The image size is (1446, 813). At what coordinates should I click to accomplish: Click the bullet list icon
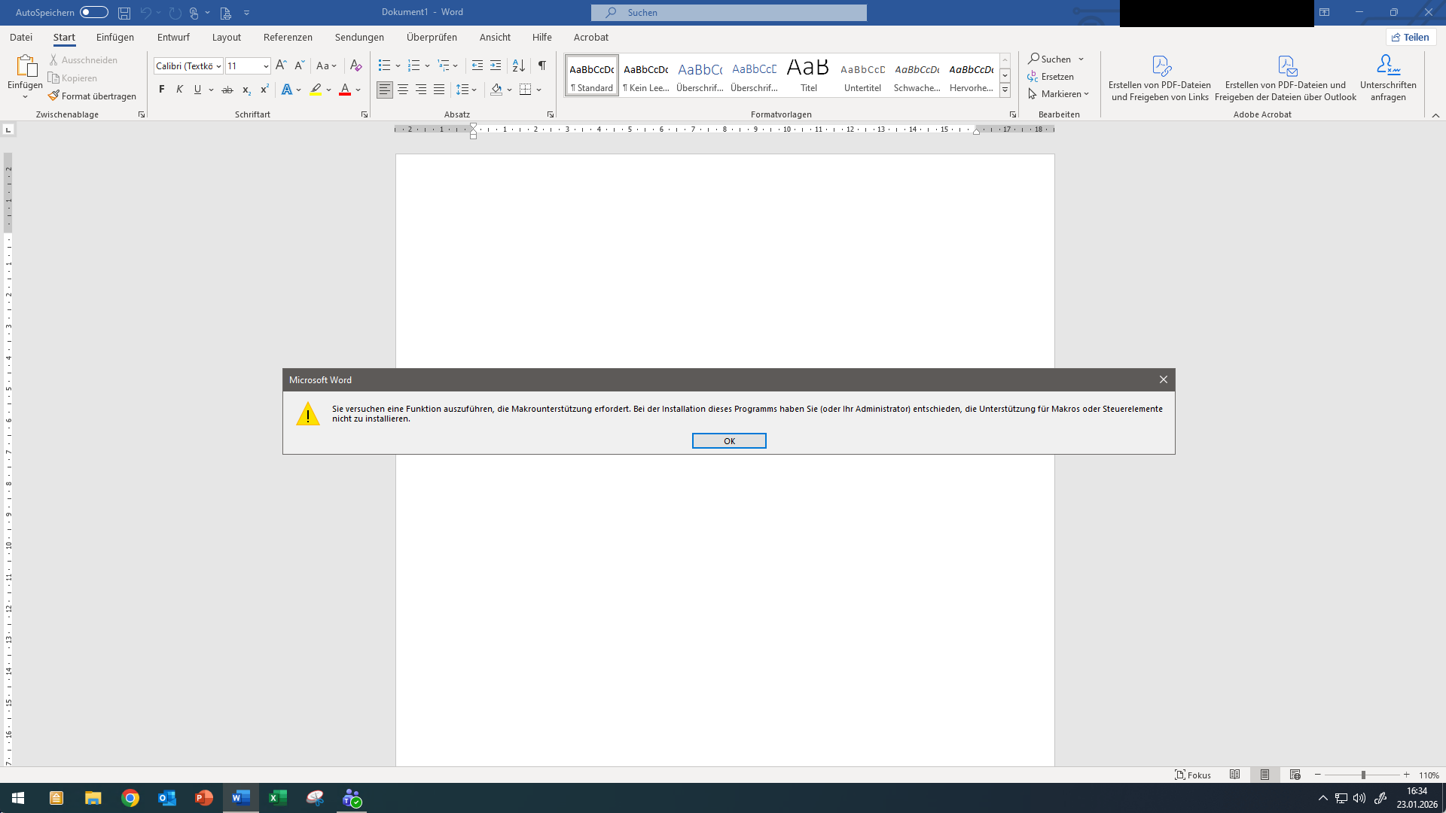click(x=384, y=65)
